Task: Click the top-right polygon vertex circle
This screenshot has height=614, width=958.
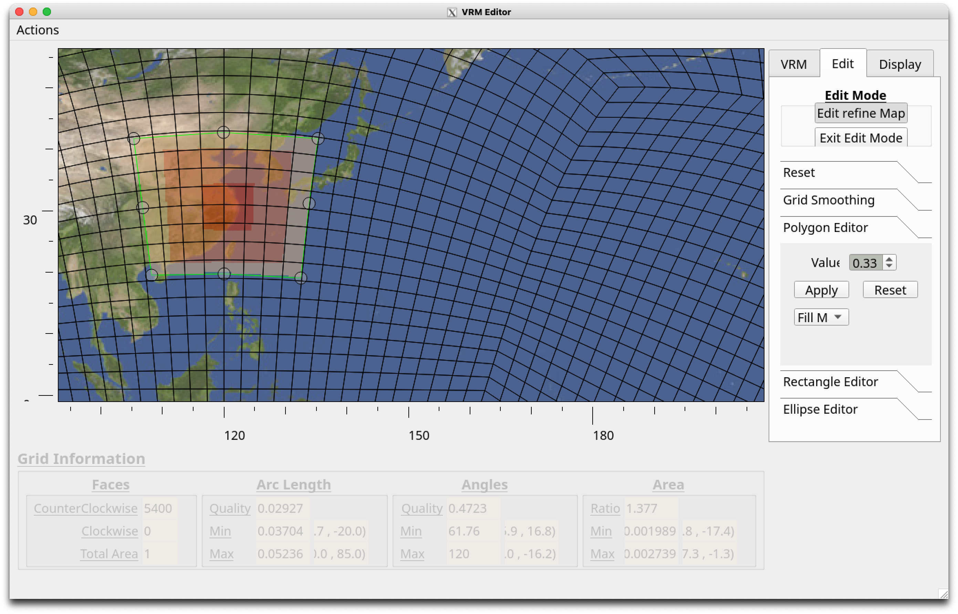Action: click(318, 139)
